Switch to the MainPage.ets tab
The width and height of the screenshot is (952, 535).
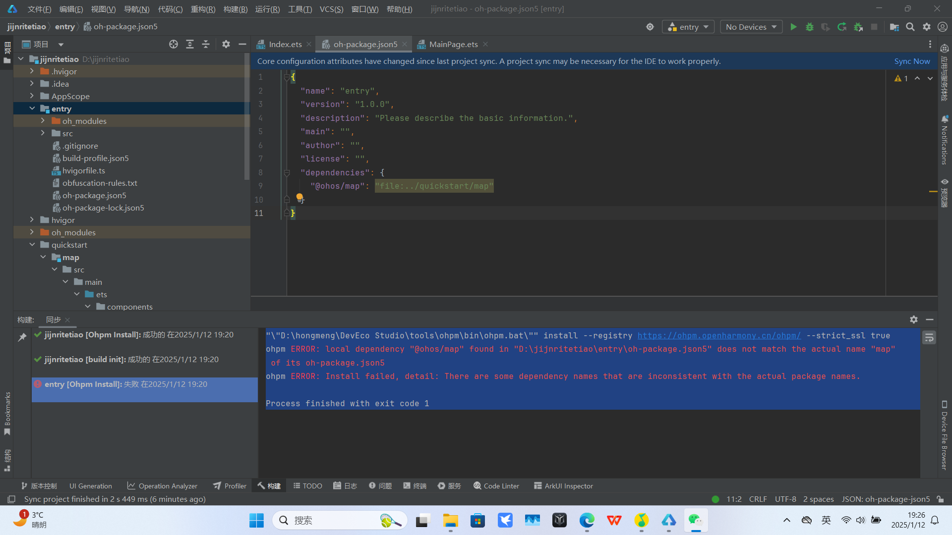click(x=453, y=44)
